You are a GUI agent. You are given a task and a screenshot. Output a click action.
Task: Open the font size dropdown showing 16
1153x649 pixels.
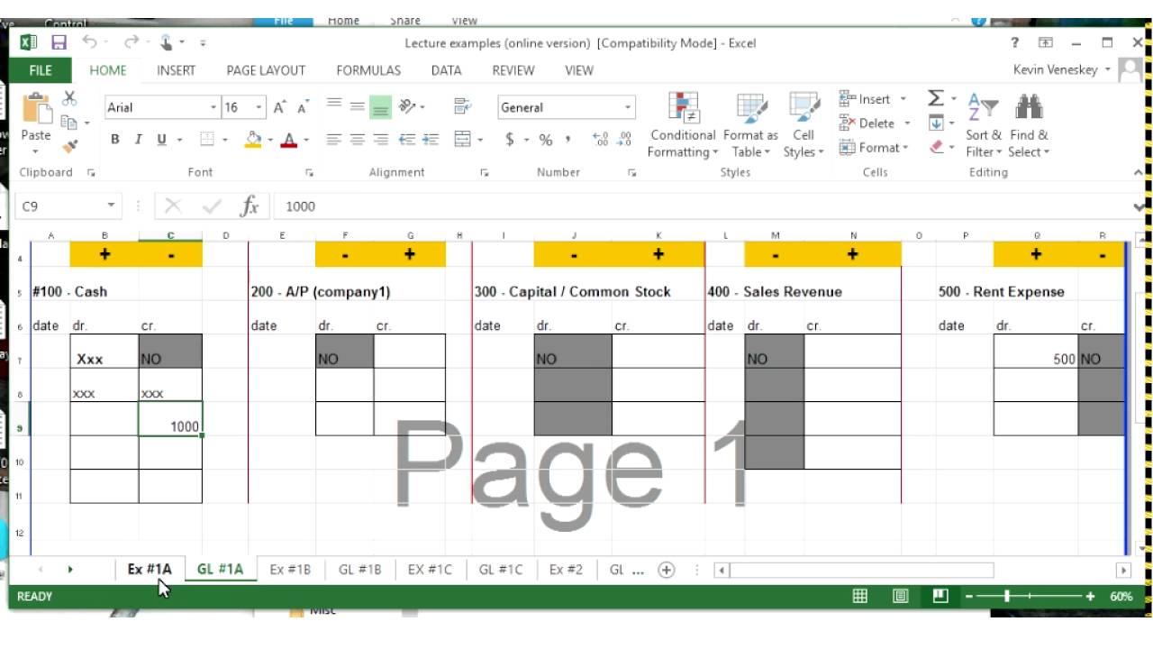coord(259,107)
